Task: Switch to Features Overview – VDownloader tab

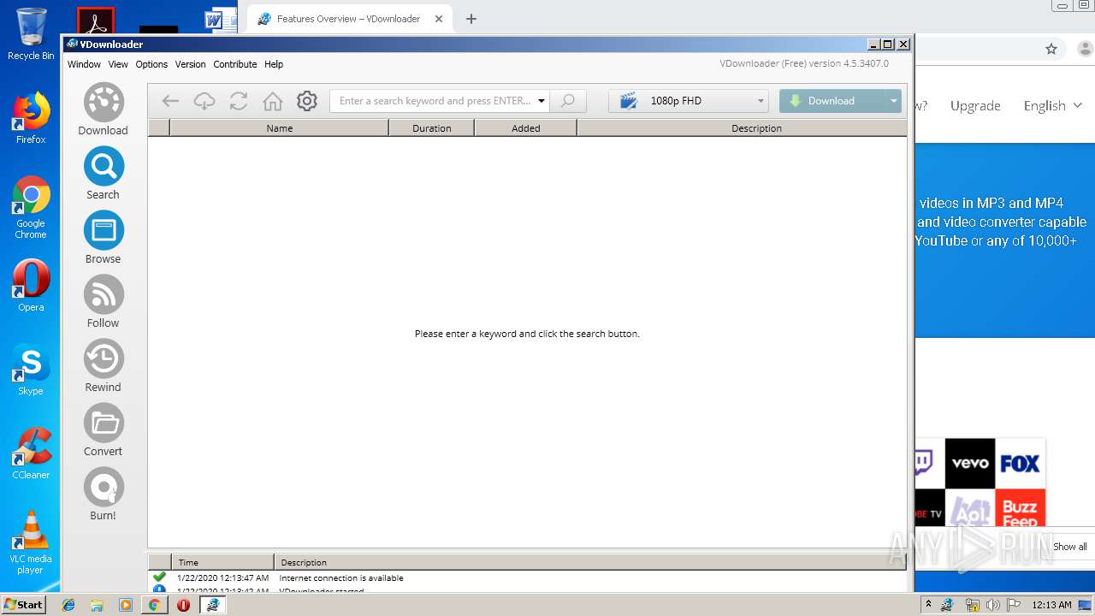Action: (x=348, y=19)
